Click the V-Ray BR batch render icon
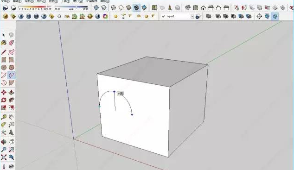 [36, 17]
